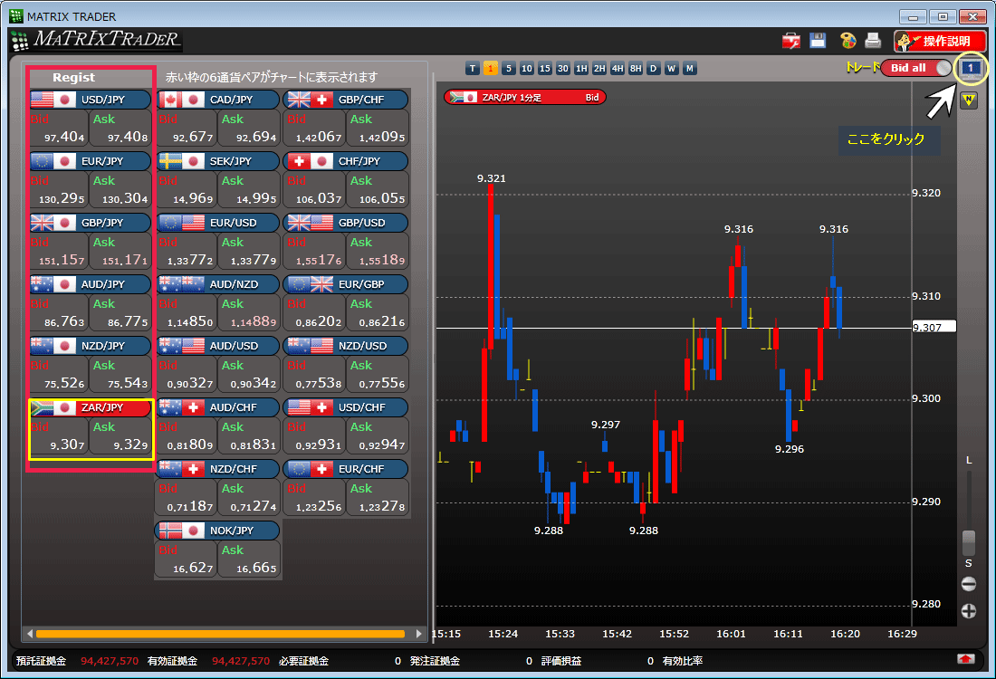Select the USD/CHF currency pair header
The image size is (996, 679).
click(x=346, y=407)
